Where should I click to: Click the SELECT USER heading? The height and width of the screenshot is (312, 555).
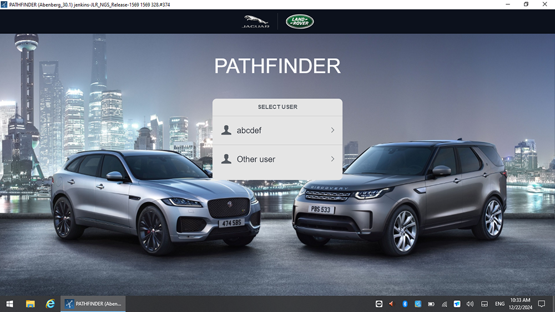point(277,107)
